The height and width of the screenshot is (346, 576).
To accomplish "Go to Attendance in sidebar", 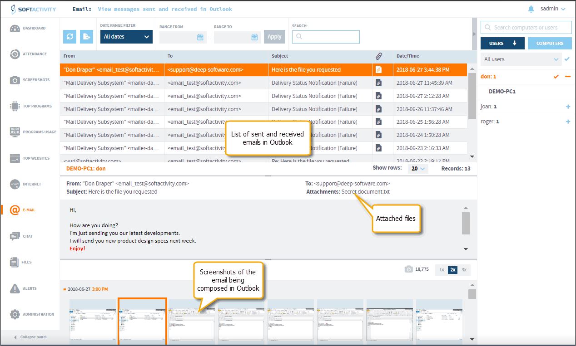I will tap(29, 54).
